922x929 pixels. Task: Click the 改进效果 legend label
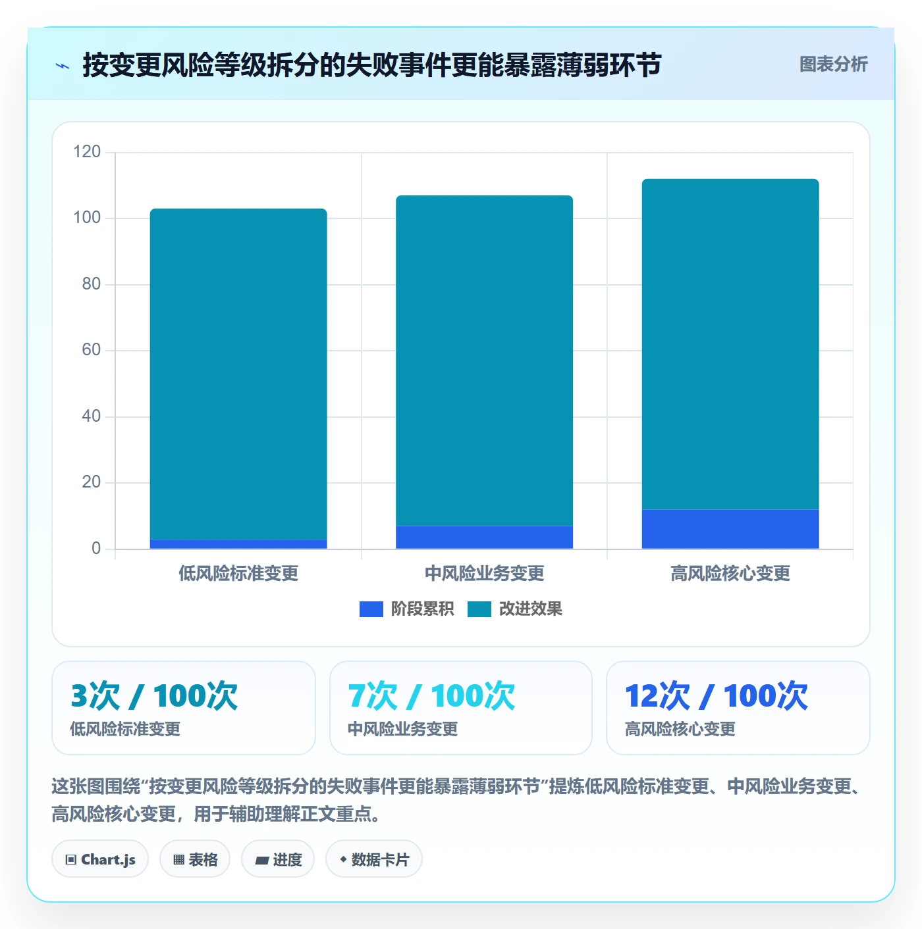coord(530,609)
